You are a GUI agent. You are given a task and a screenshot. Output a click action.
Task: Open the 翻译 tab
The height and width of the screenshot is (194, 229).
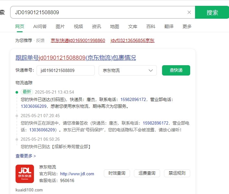(x=169, y=26)
